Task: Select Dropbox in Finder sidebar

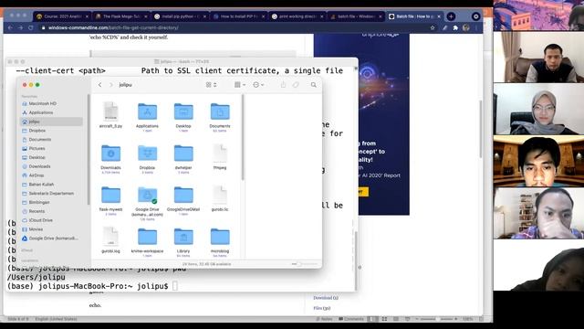Action: click(37, 131)
